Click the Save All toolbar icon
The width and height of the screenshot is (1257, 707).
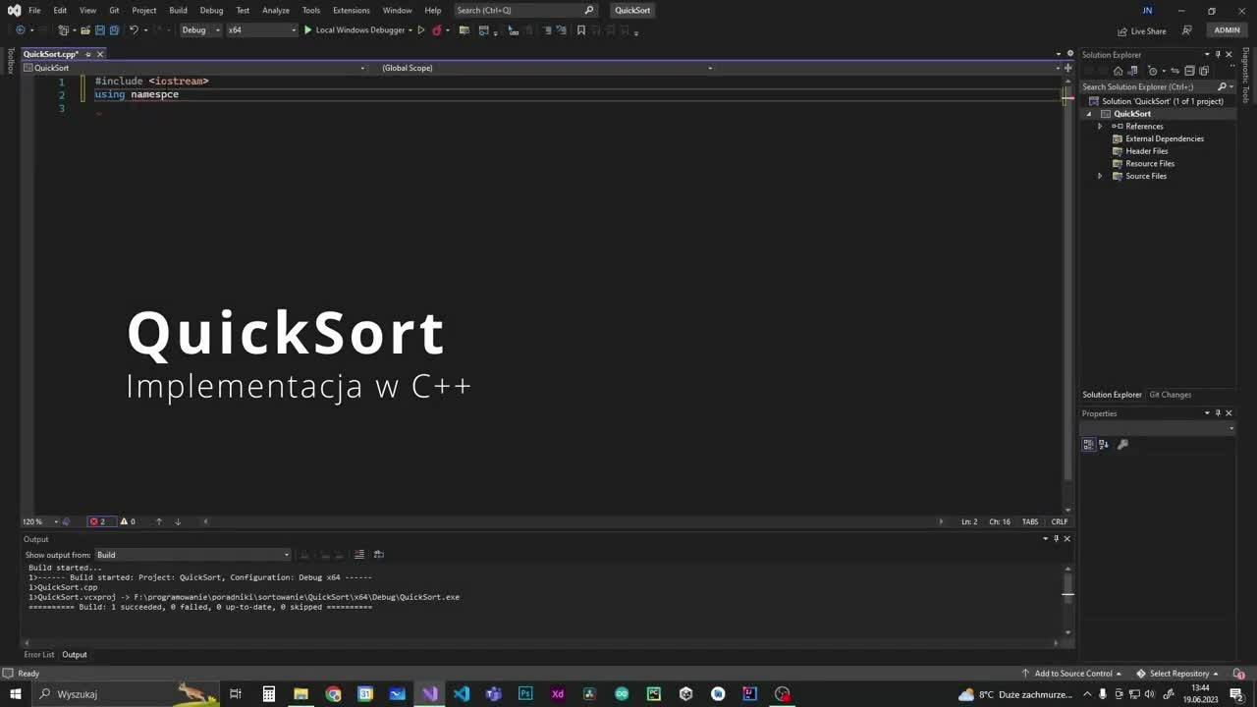point(114,30)
